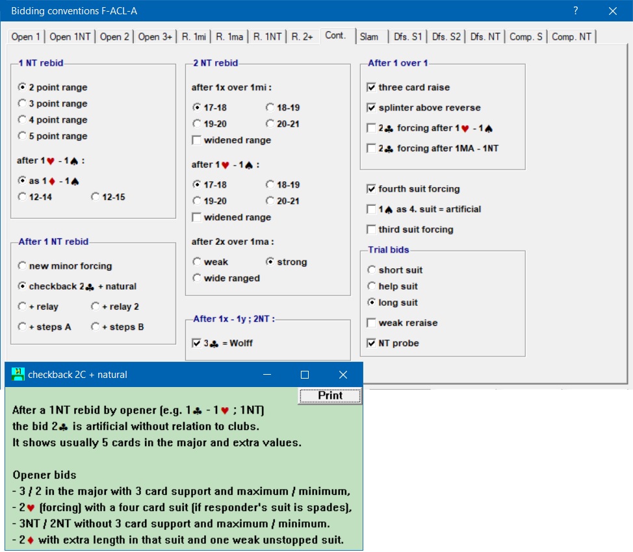This screenshot has height=552, width=633.
Task: Print the checkback explanation text
Action: (329, 395)
